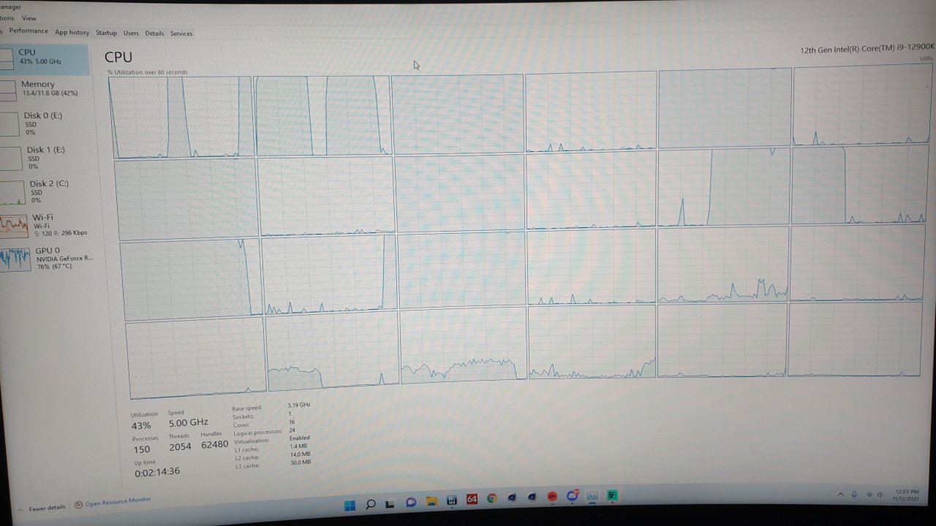Click the L2 cache value 14.0 MB
The image size is (936, 526).
click(301, 454)
